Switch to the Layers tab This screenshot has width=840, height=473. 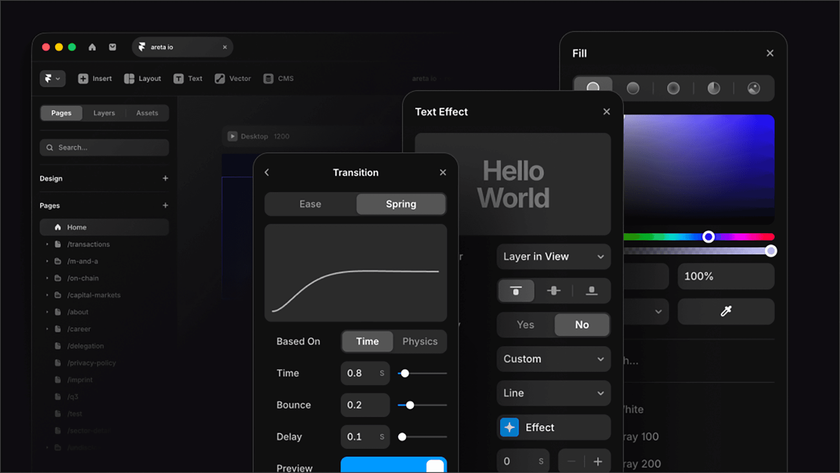pos(104,113)
